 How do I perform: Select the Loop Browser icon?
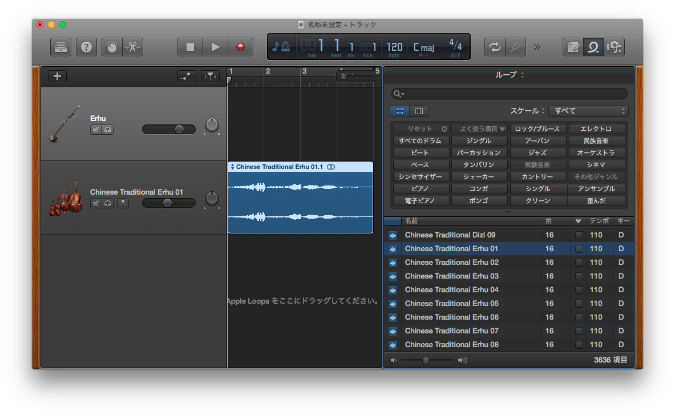[x=593, y=47]
